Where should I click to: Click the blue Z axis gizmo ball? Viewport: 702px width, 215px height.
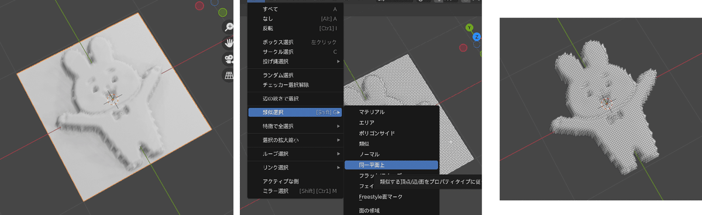point(477,36)
